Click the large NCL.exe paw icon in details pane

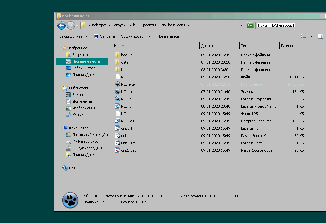click(x=70, y=200)
